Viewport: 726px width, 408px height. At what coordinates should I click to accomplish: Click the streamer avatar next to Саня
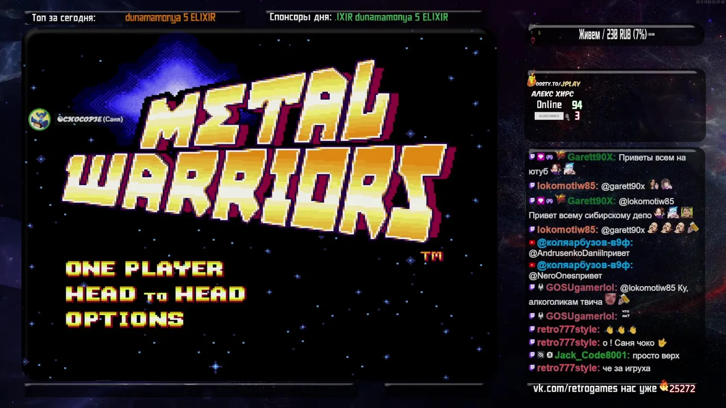tap(40, 119)
